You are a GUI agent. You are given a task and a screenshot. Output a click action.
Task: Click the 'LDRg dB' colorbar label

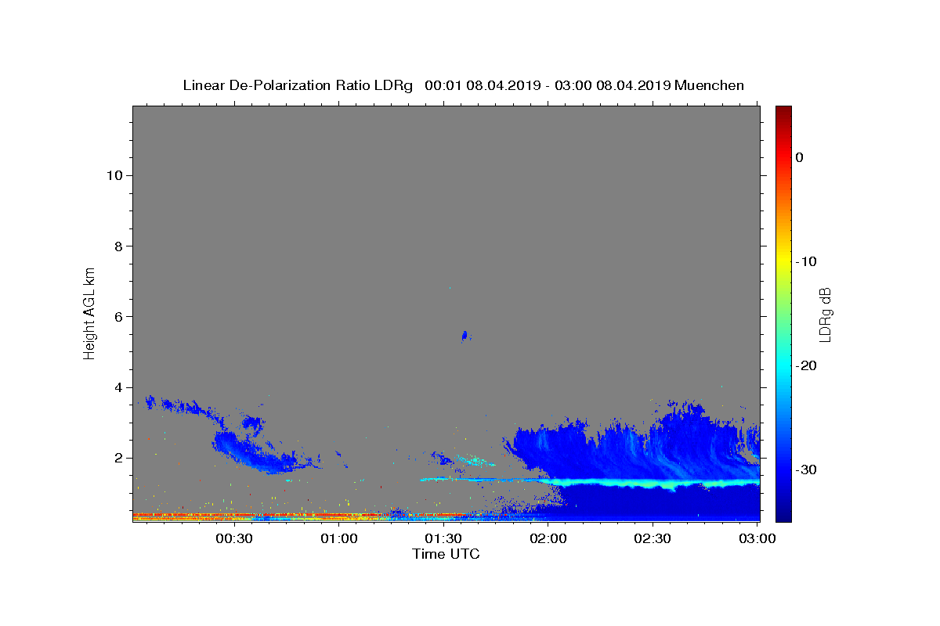[x=825, y=314]
